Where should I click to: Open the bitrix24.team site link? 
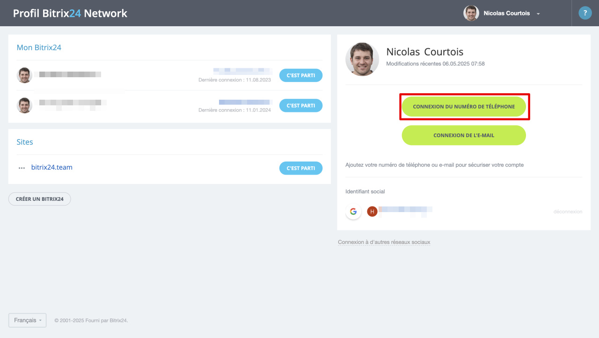click(52, 167)
